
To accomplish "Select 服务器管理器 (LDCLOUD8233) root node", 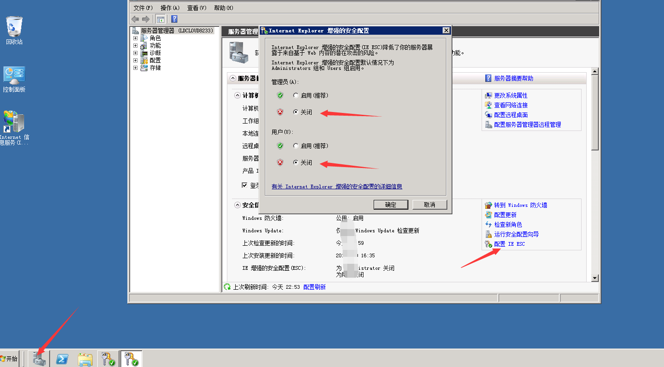I will click(x=177, y=31).
